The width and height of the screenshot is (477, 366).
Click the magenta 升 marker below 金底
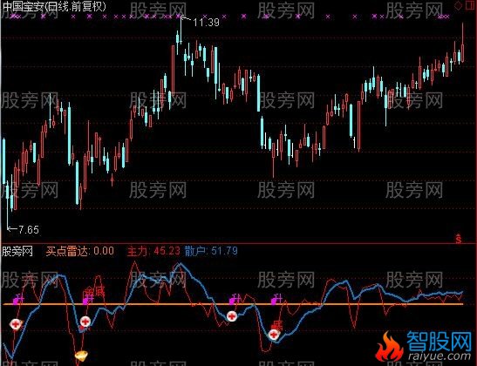coord(89,300)
